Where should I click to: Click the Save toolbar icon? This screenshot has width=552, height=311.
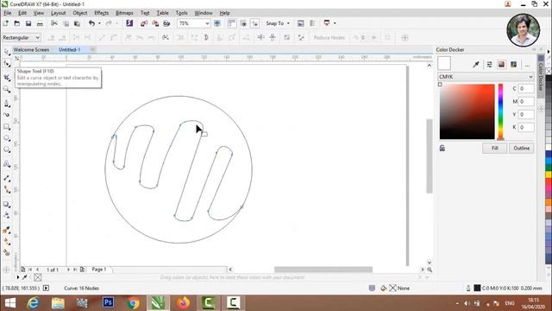click(x=28, y=23)
